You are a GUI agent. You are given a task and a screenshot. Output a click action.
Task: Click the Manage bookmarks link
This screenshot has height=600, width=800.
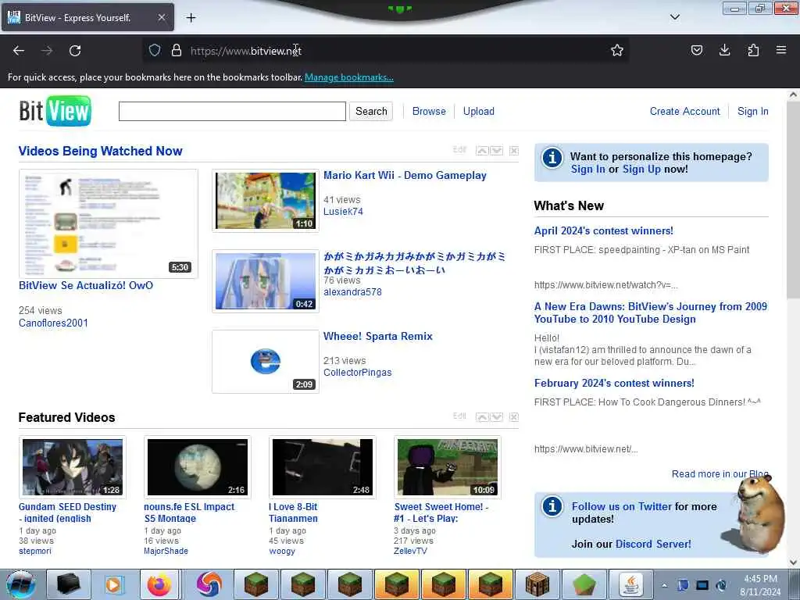click(x=349, y=77)
